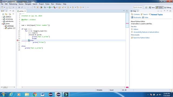Click the External Tools run icon
This screenshot has width=173, height=97.
pos(54,7)
